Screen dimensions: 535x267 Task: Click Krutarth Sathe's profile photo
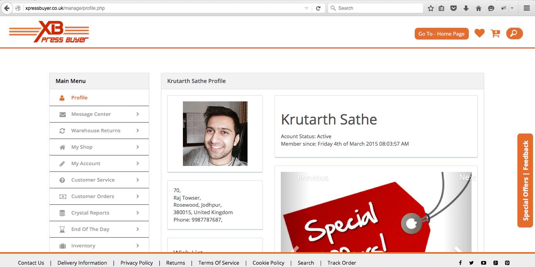click(x=215, y=133)
